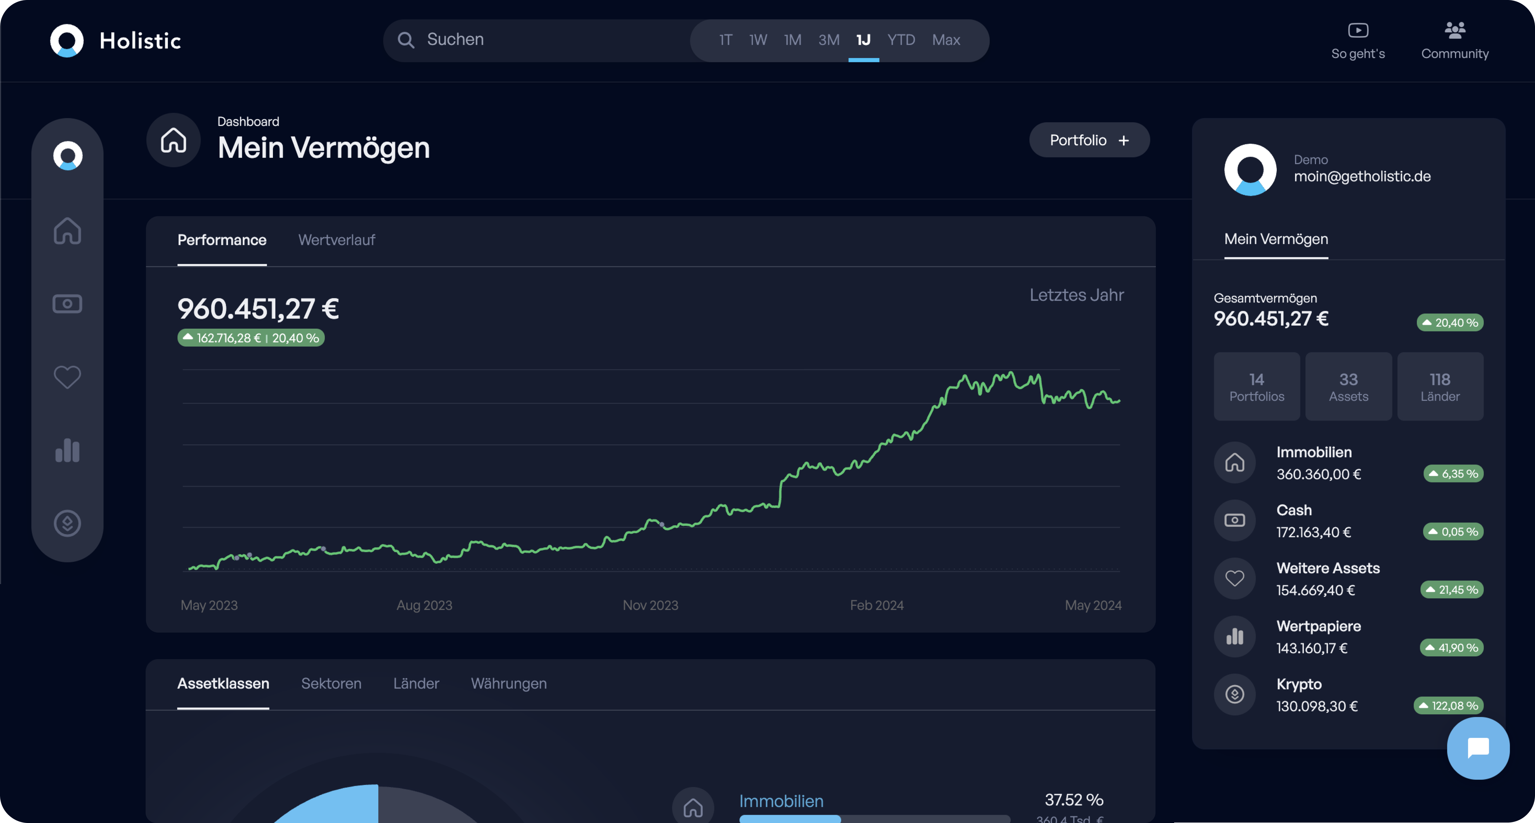Click the house icon in asset class list
Screen dimensions: 1535x823
[x=693, y=807]
